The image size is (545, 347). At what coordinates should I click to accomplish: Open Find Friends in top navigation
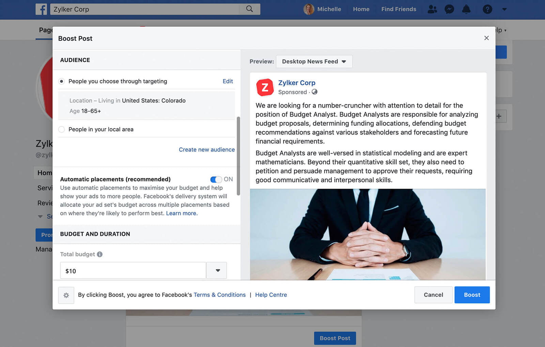pyautogui.click(x=399, y=9)
